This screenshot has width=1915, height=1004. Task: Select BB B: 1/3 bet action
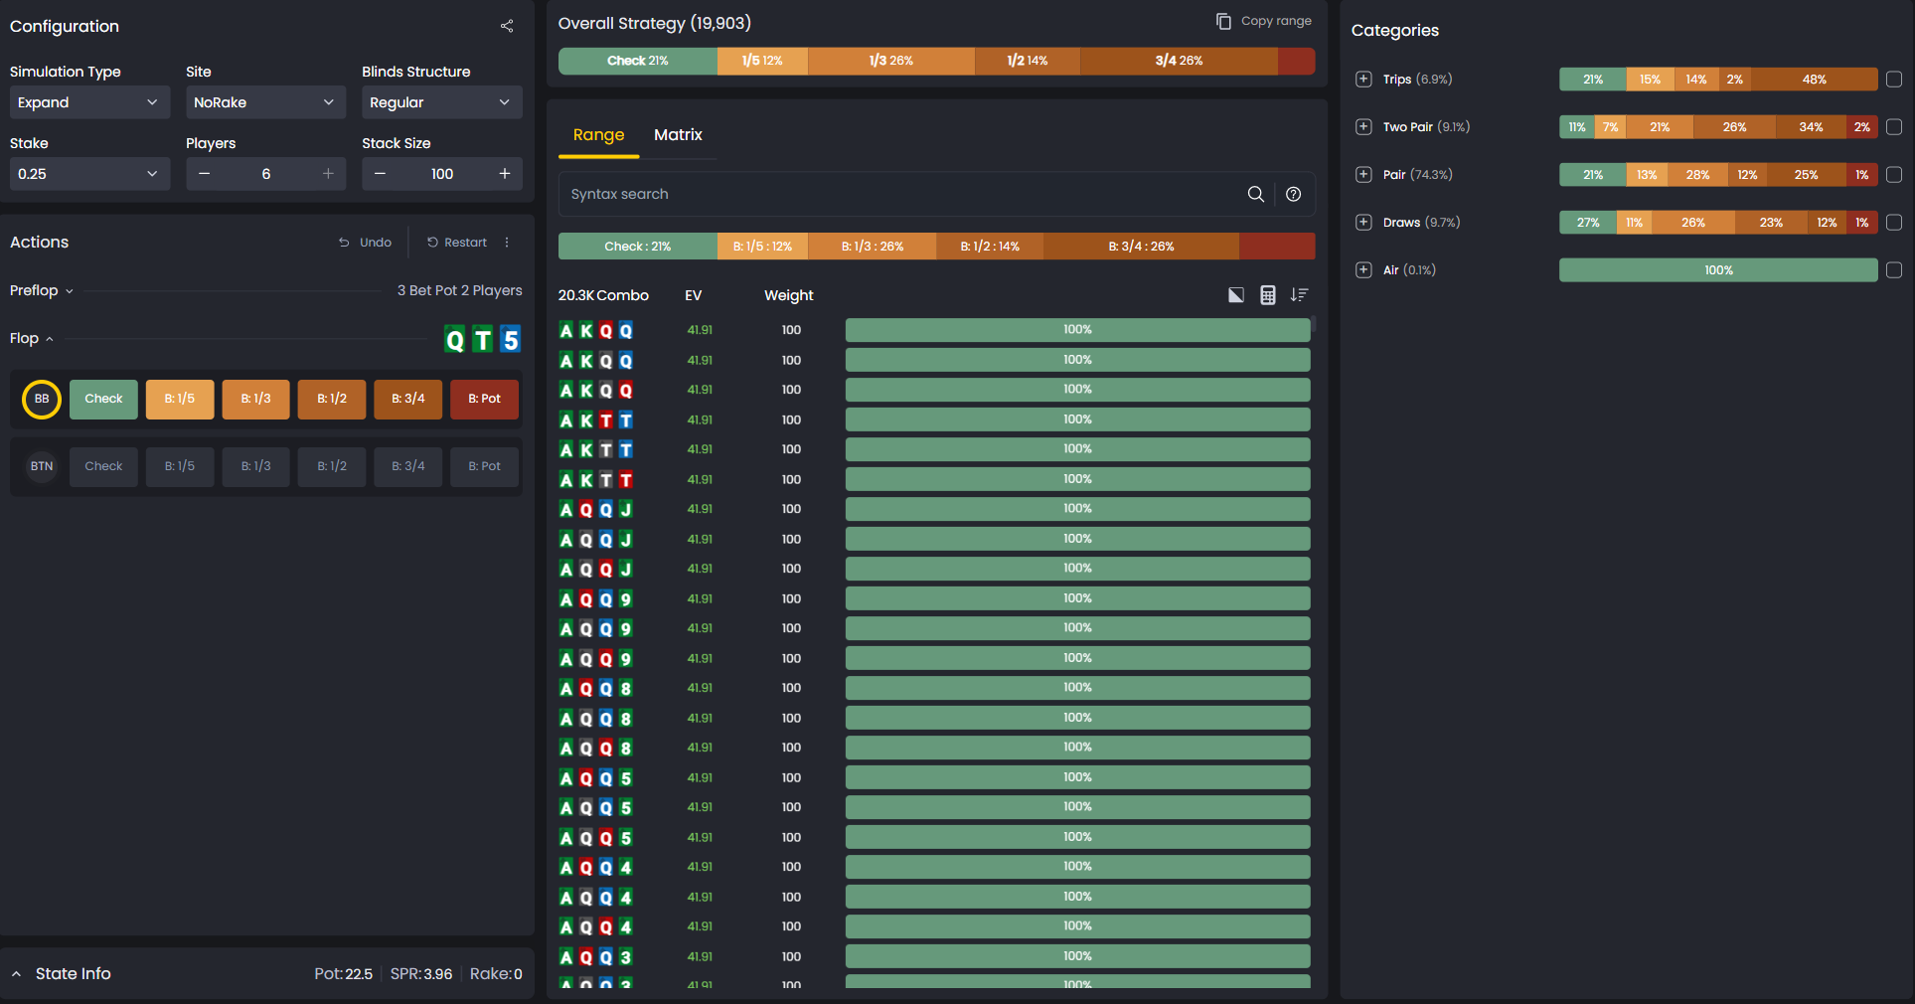pos(255,399)
